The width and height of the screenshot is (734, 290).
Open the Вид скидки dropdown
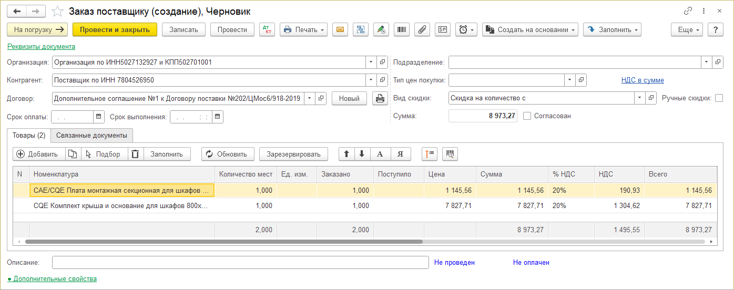click(639, 98)
